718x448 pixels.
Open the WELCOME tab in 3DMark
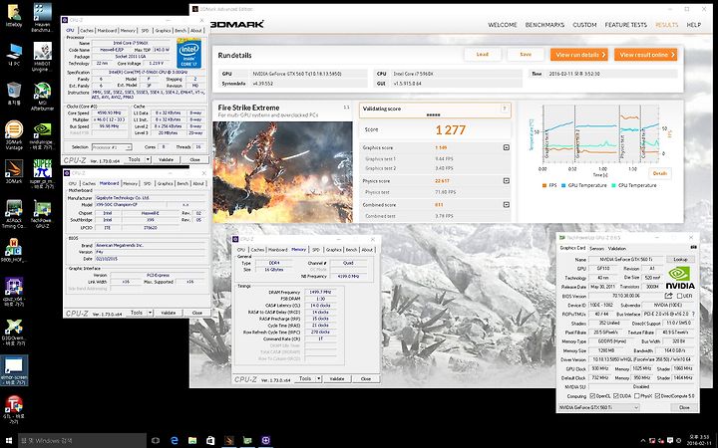(x=503, y=25)
